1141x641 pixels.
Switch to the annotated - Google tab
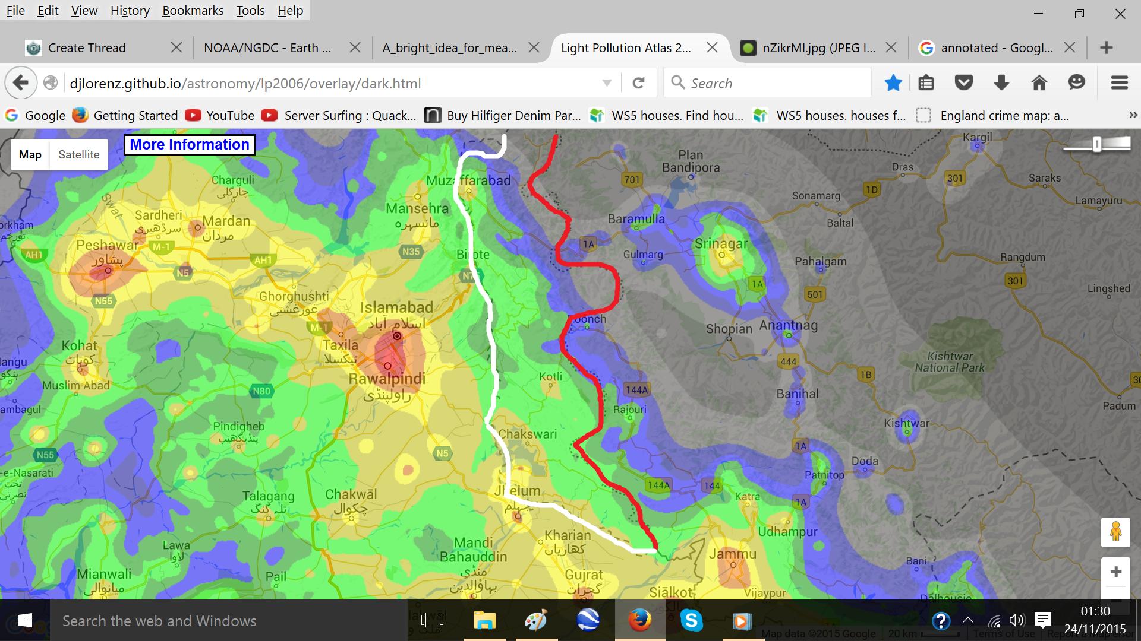pos(997,48)
